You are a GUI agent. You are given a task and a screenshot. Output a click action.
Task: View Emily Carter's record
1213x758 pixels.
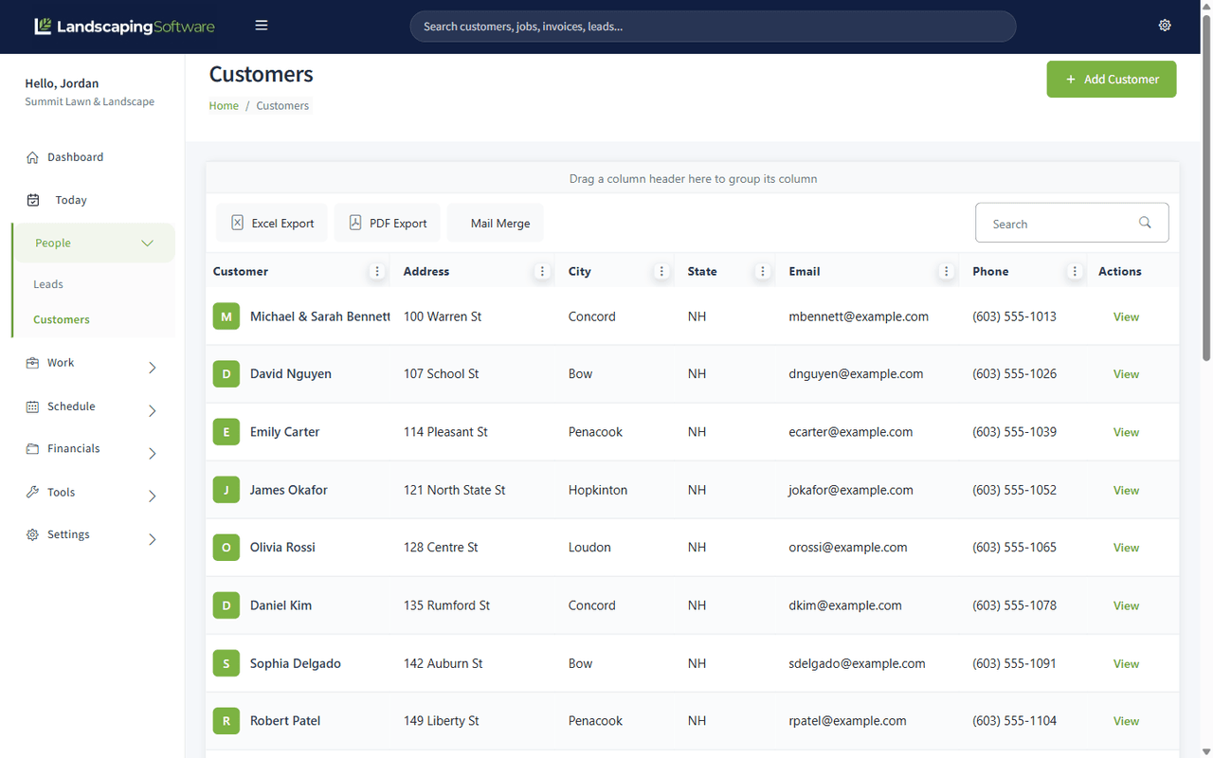coord(1126,432)
